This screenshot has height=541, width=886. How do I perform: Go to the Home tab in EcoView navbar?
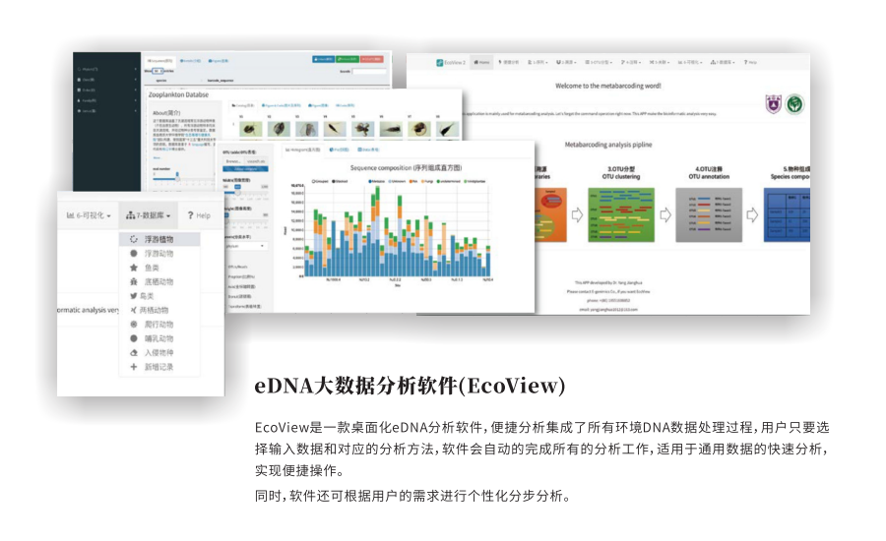pyautogui.click(x=481, y=62)
